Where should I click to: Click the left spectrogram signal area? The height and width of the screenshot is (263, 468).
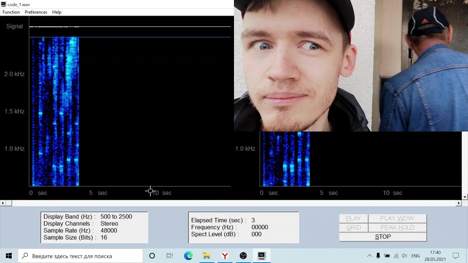tap(55, 111)
